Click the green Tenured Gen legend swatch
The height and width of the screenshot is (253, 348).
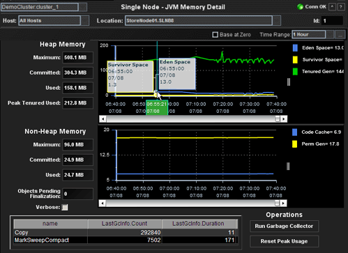click(x=295, y=72)
